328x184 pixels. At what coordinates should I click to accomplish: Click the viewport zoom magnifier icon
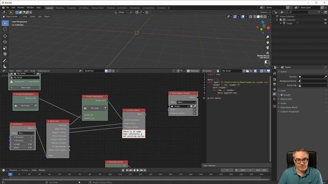point(268,37)
